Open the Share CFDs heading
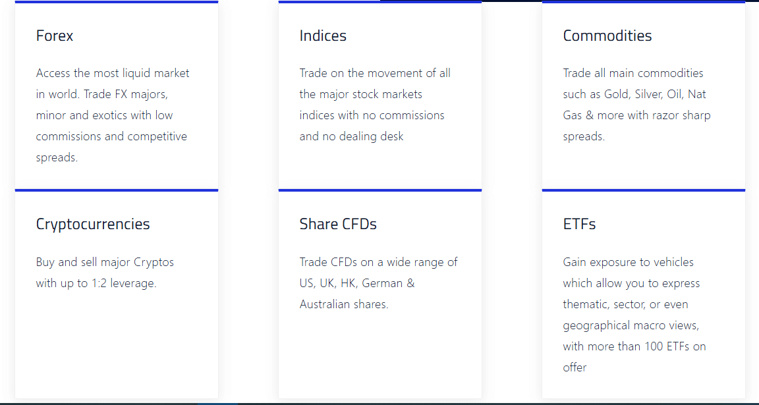This screenshot has width=759, height=405. coord(338,224)
